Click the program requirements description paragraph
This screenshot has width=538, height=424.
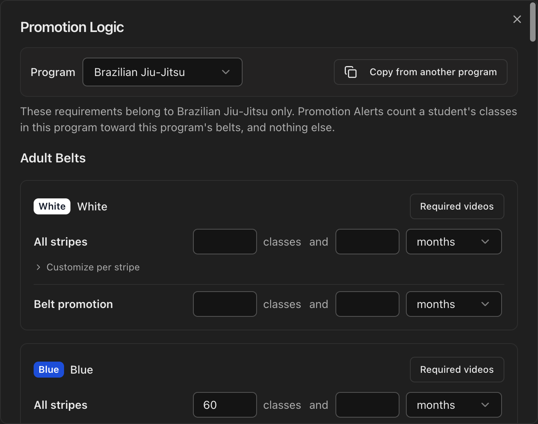click(269, 119)
